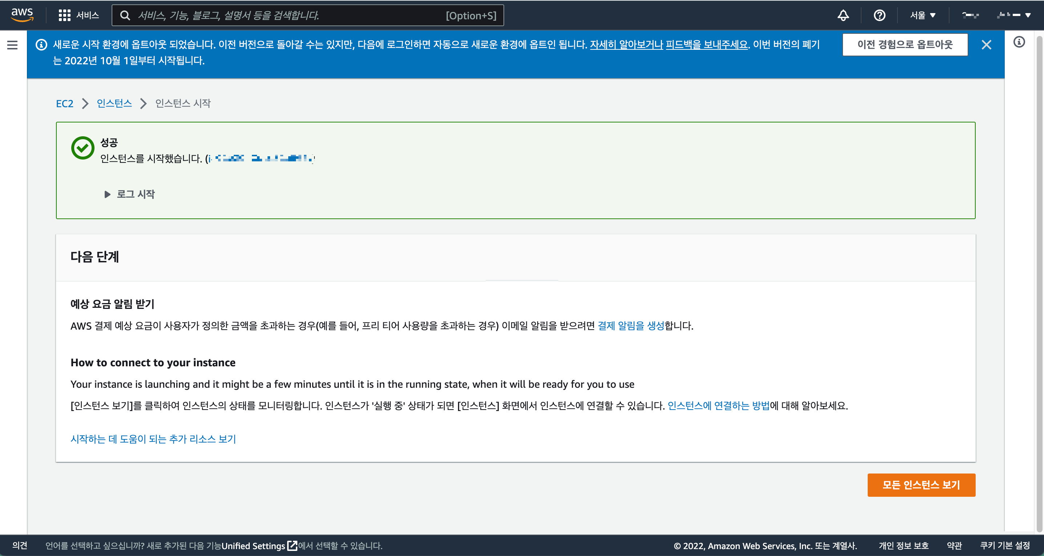Click the 모든 인스턴스 보기 button
The height and width of the screenshot is (556, 1044).
(921, 485)
